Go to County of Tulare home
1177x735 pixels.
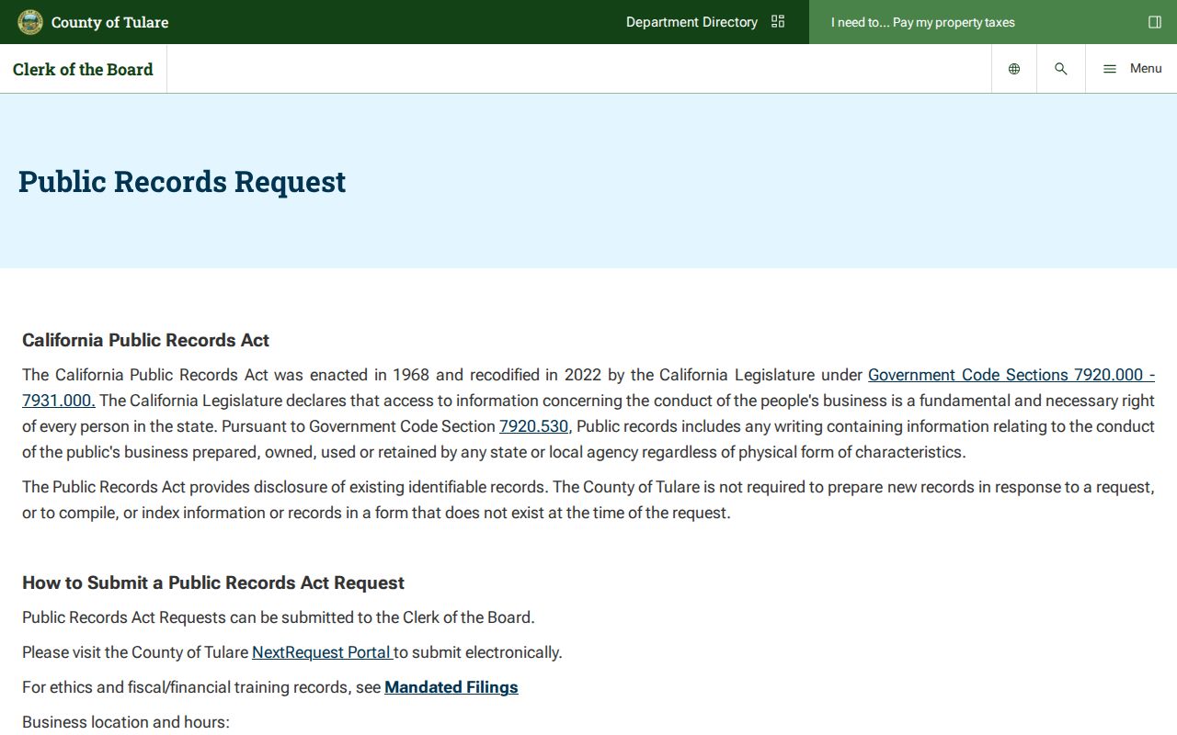(x=109, y=22)
